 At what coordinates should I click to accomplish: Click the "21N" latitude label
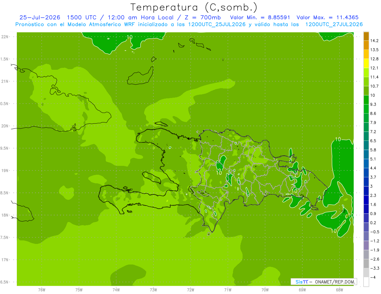5,82
